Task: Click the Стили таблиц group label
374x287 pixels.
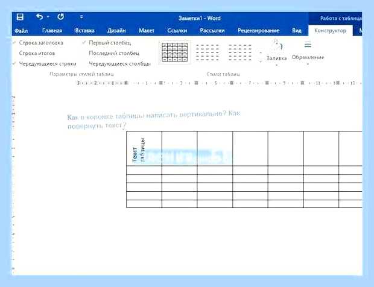Action: coord(223,74)
